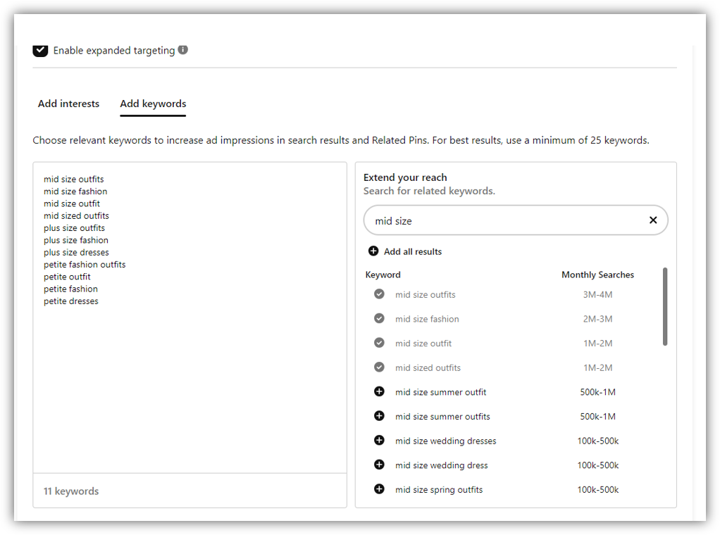The image size is (720, 535).
Task: Click plus icon for mid size summer outfits
Action: click(379, 416)
